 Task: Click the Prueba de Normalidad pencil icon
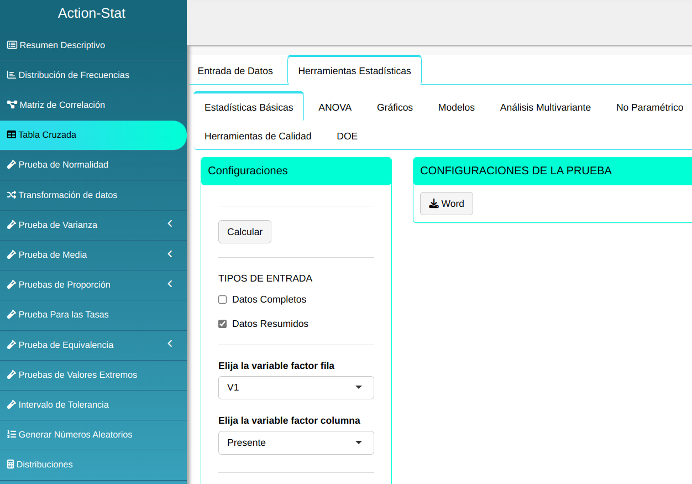coord(11,164)
